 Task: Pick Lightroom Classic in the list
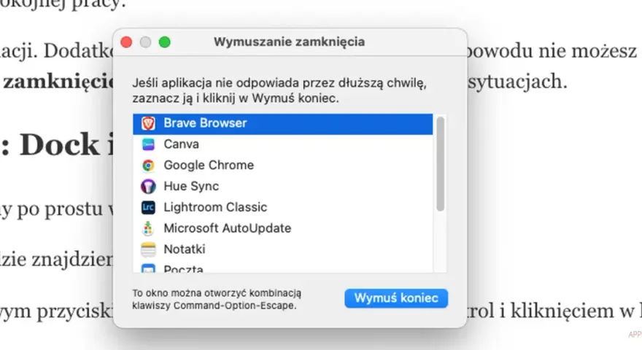(283, 208)
